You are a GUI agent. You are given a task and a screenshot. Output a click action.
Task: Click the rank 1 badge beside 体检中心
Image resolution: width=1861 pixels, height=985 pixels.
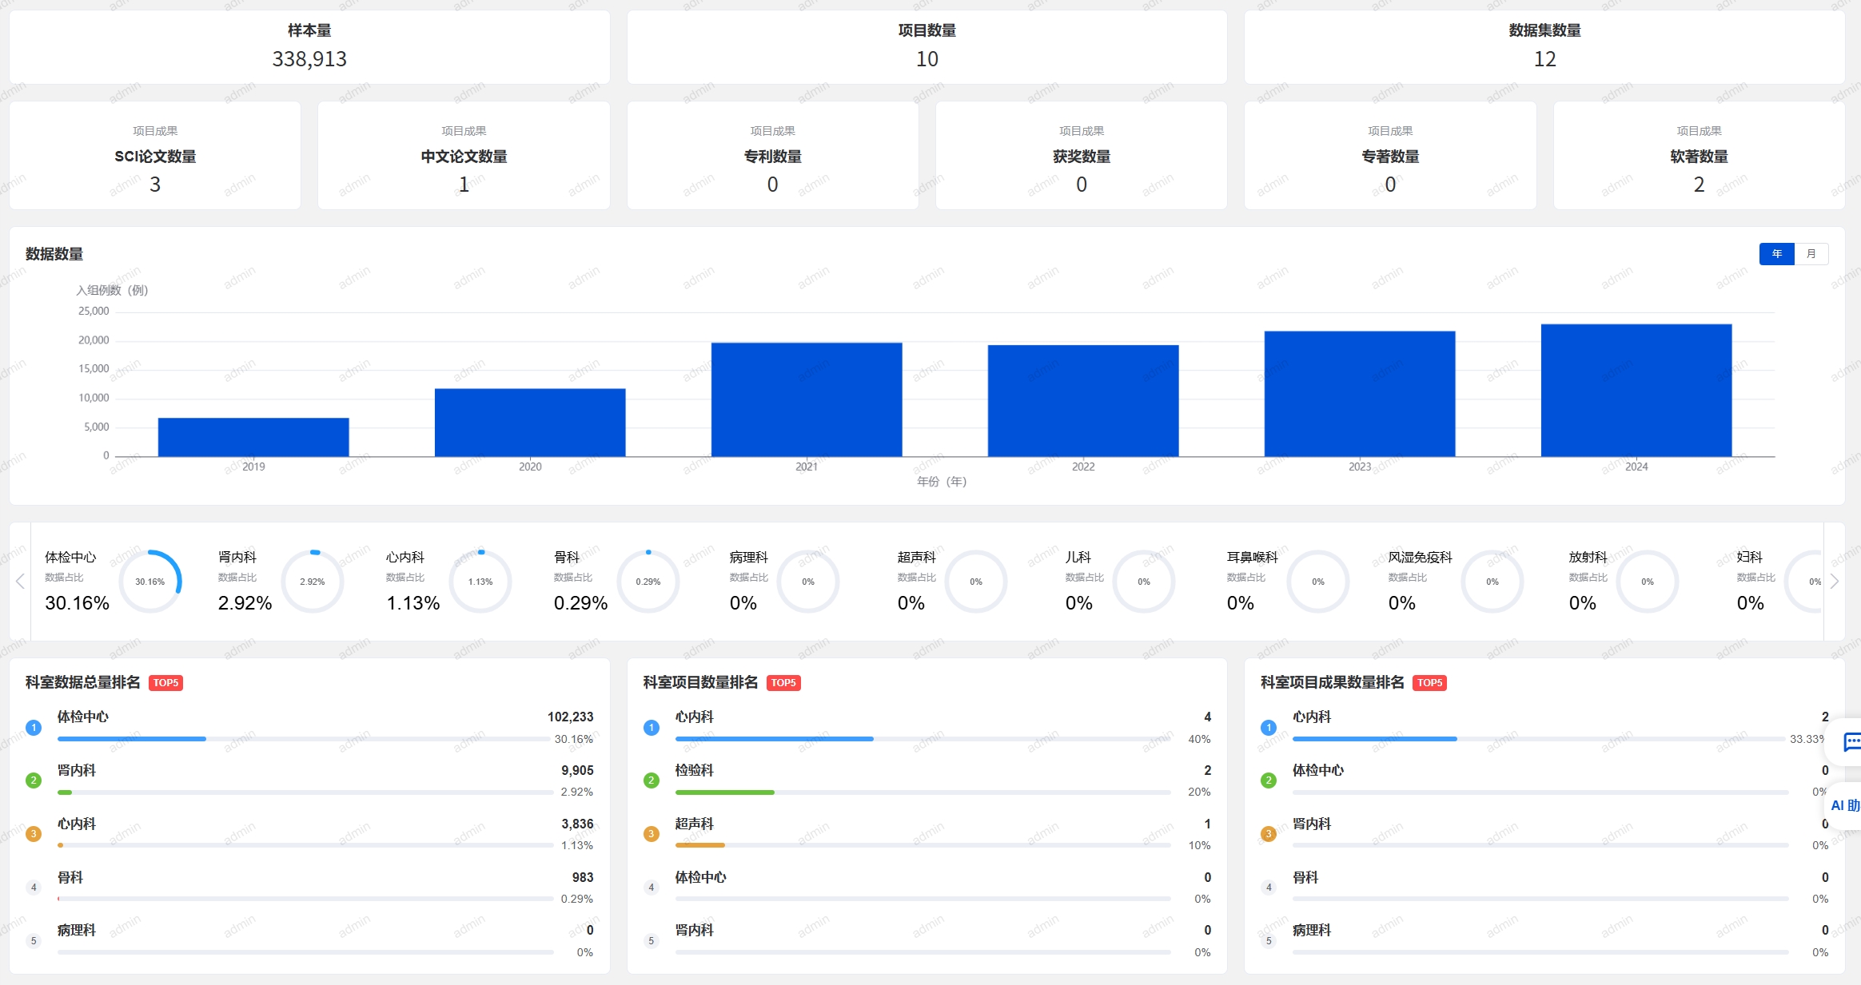(34, 728)
